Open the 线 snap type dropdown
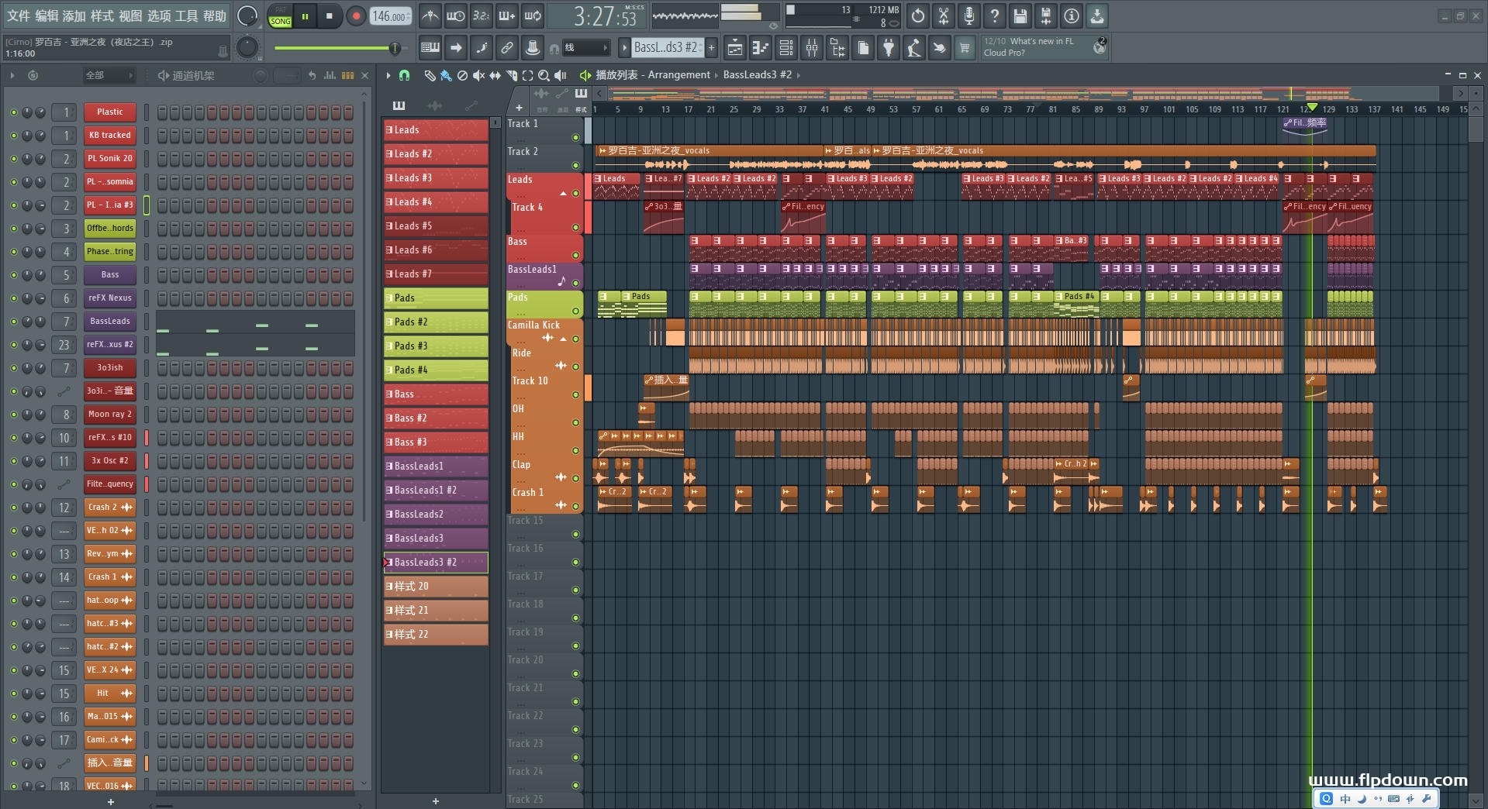Viewport: 1488px width, 809px height. [585, 48]
